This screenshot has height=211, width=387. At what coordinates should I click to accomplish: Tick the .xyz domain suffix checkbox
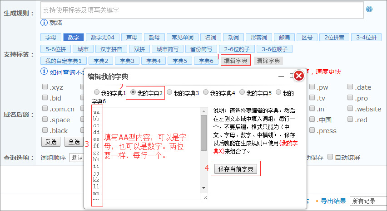[45, 87]
